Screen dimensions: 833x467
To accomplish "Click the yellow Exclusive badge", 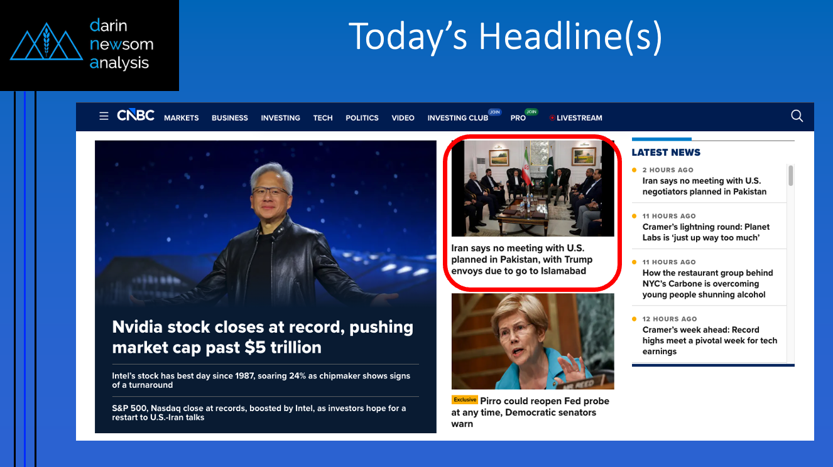I will pyautogui.click(x=465, y=400).
